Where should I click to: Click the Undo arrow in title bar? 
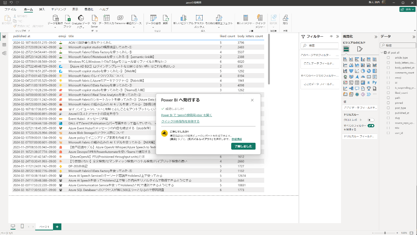pyautogui.click(x=11, y=2)
